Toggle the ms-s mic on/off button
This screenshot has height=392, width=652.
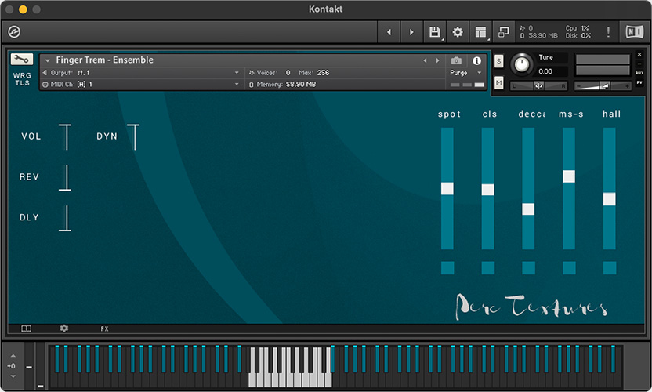(x=569, y=267)
